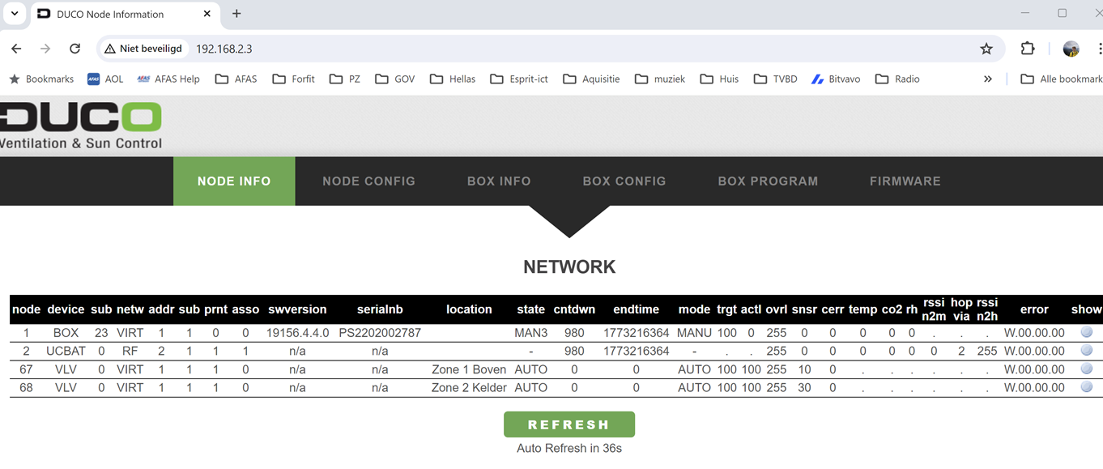Open the BOX PROGRAM tab

pos(768,181)
